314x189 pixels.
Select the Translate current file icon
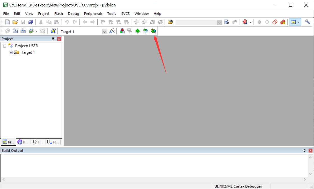tap(7, 31)
